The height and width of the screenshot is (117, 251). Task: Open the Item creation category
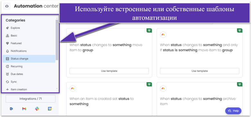[29, 89]
